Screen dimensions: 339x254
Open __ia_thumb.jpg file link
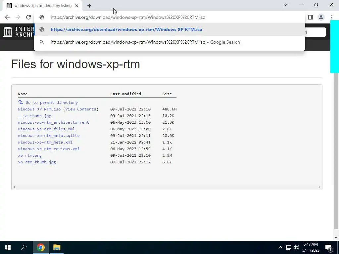(x=34, y=116)
